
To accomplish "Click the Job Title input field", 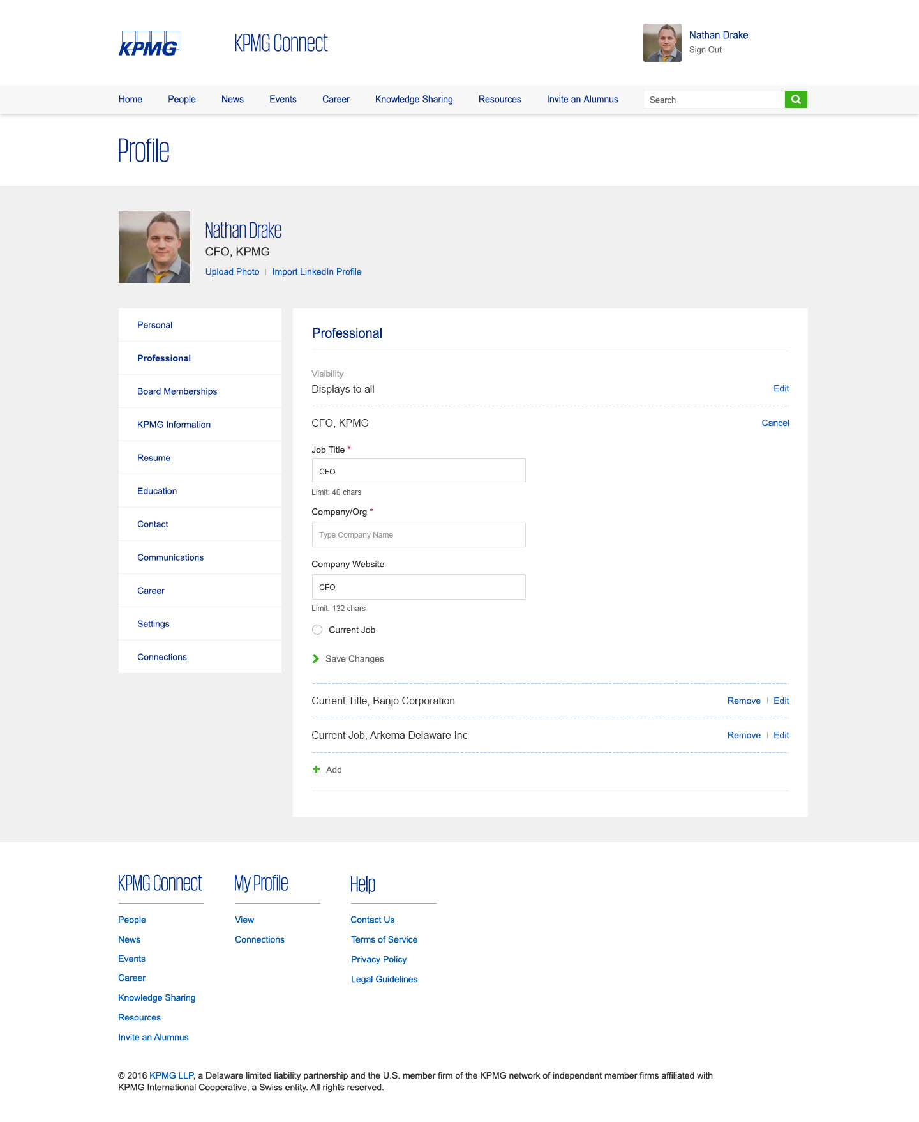I will pyautogui.click(x=419, y=471).
